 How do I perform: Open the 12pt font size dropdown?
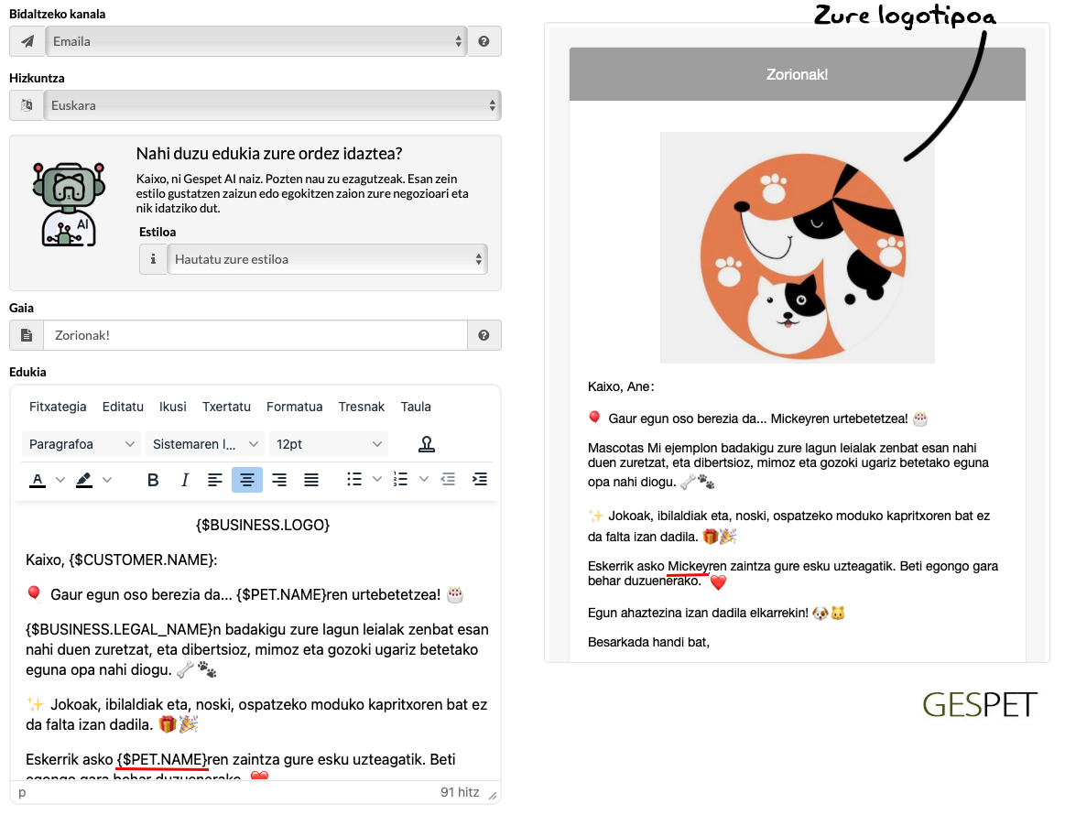329,444
